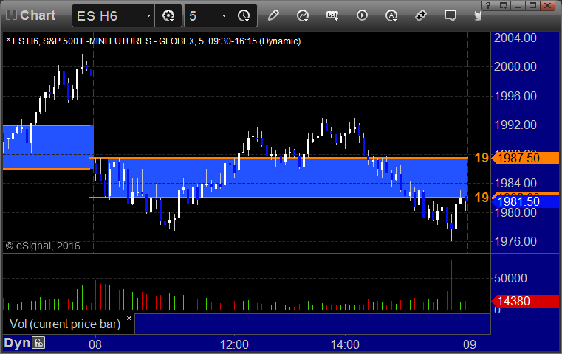Screen dimensions: 562x354
Task: Click the Dyn time template label
Action: click(17, 343)
